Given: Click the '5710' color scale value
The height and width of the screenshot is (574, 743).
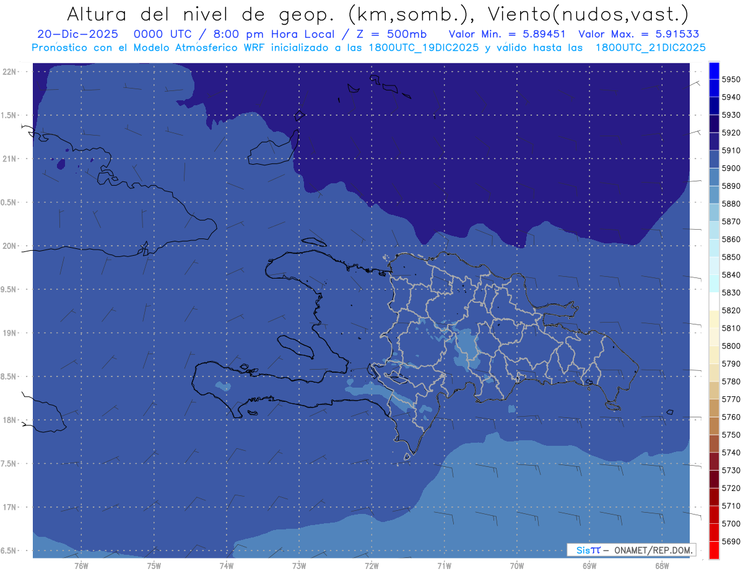Looking at the screenshot, I should pos(731,505).
